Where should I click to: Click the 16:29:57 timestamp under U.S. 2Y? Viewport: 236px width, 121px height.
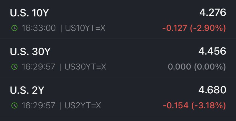(39, 105)
